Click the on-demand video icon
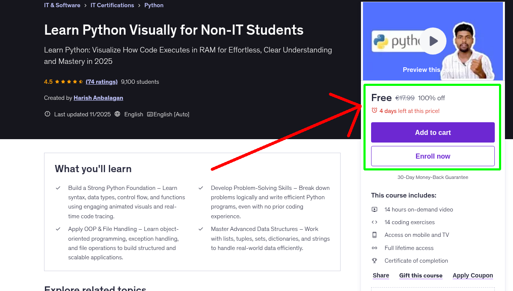The height and width of the screenshot is (291, 513). pos(374,209)
